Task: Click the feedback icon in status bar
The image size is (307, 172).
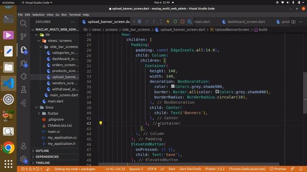Action: coord(293,169)
